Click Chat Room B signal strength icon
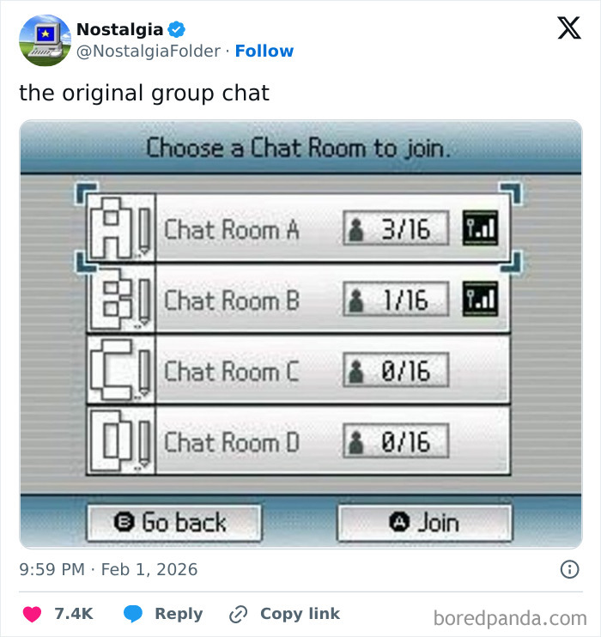 [482, 300]
